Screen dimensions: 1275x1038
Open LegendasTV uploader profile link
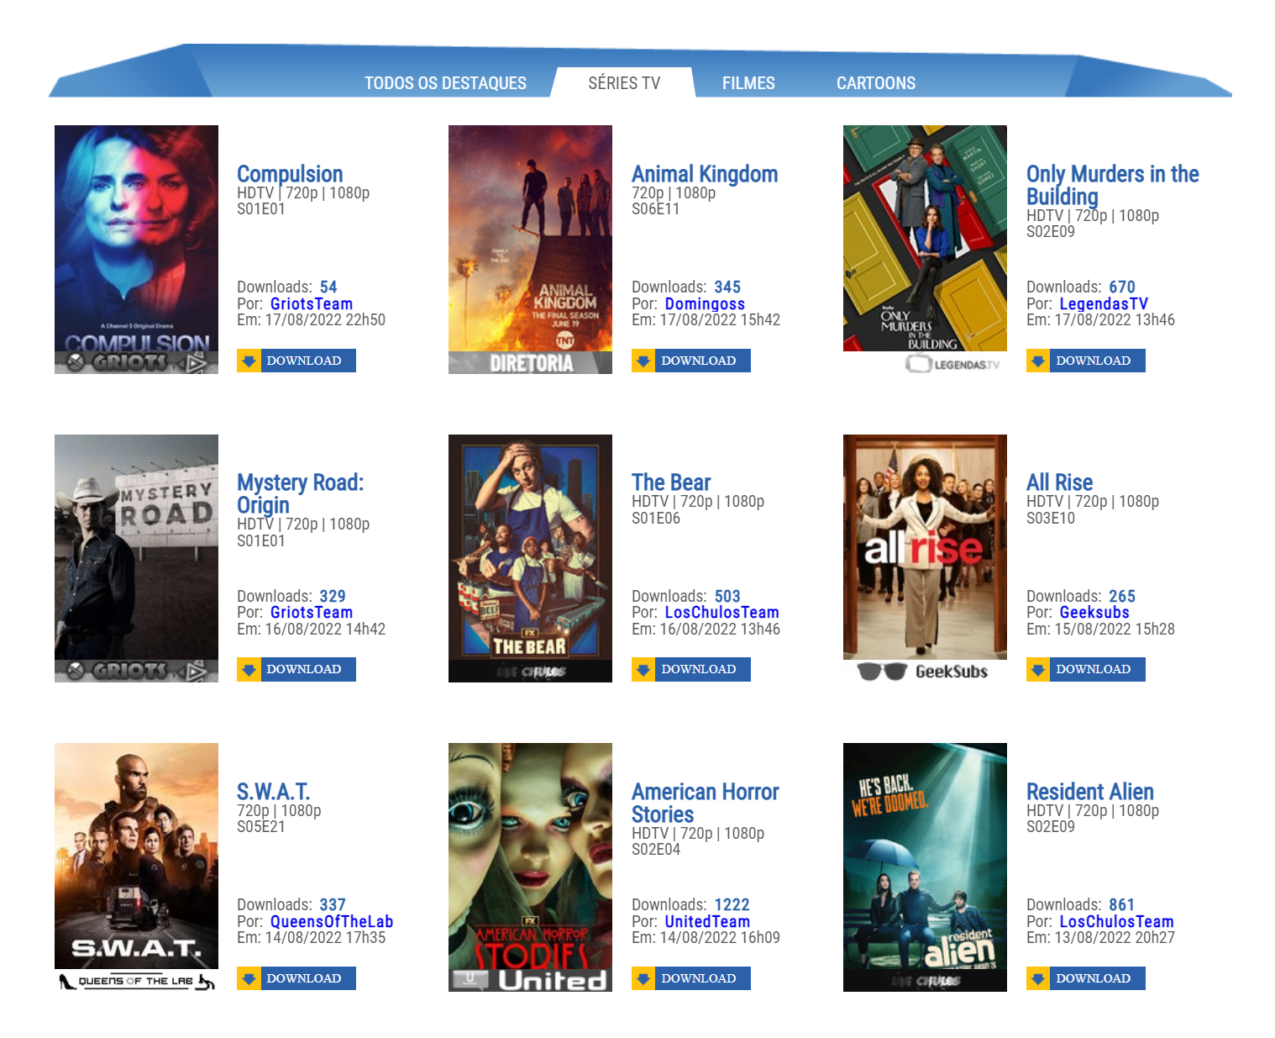tap(1104, 304)
